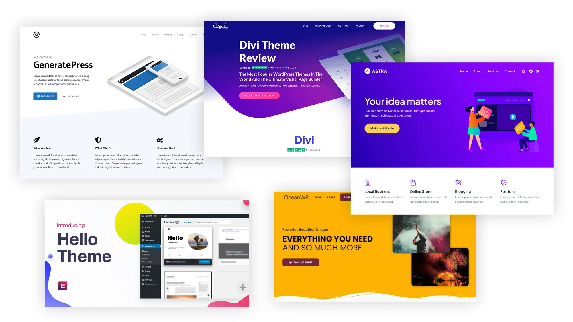Click Make a Website button on Astra
The image size is (573, 322).
[x=381, y=128]
